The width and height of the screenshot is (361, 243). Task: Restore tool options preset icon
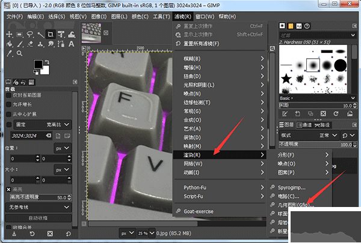(32, 234)
